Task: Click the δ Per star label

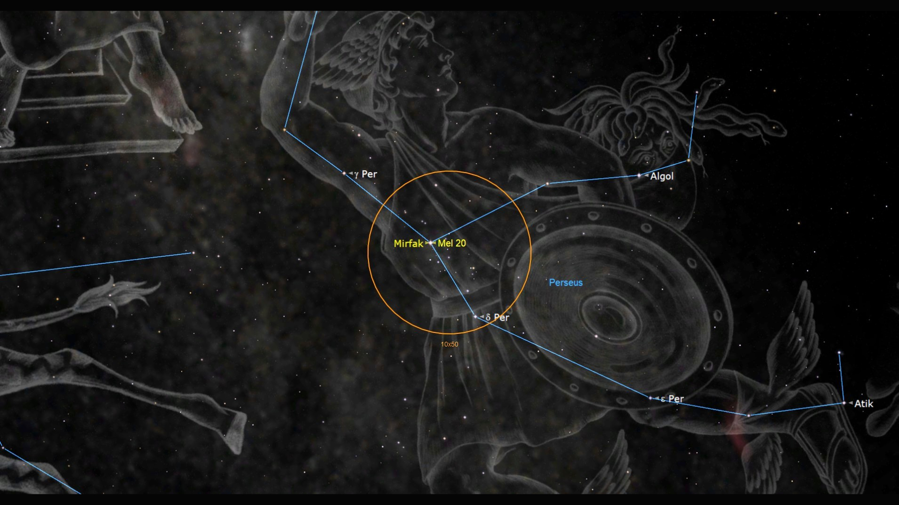Action: [x=497, y=317]
